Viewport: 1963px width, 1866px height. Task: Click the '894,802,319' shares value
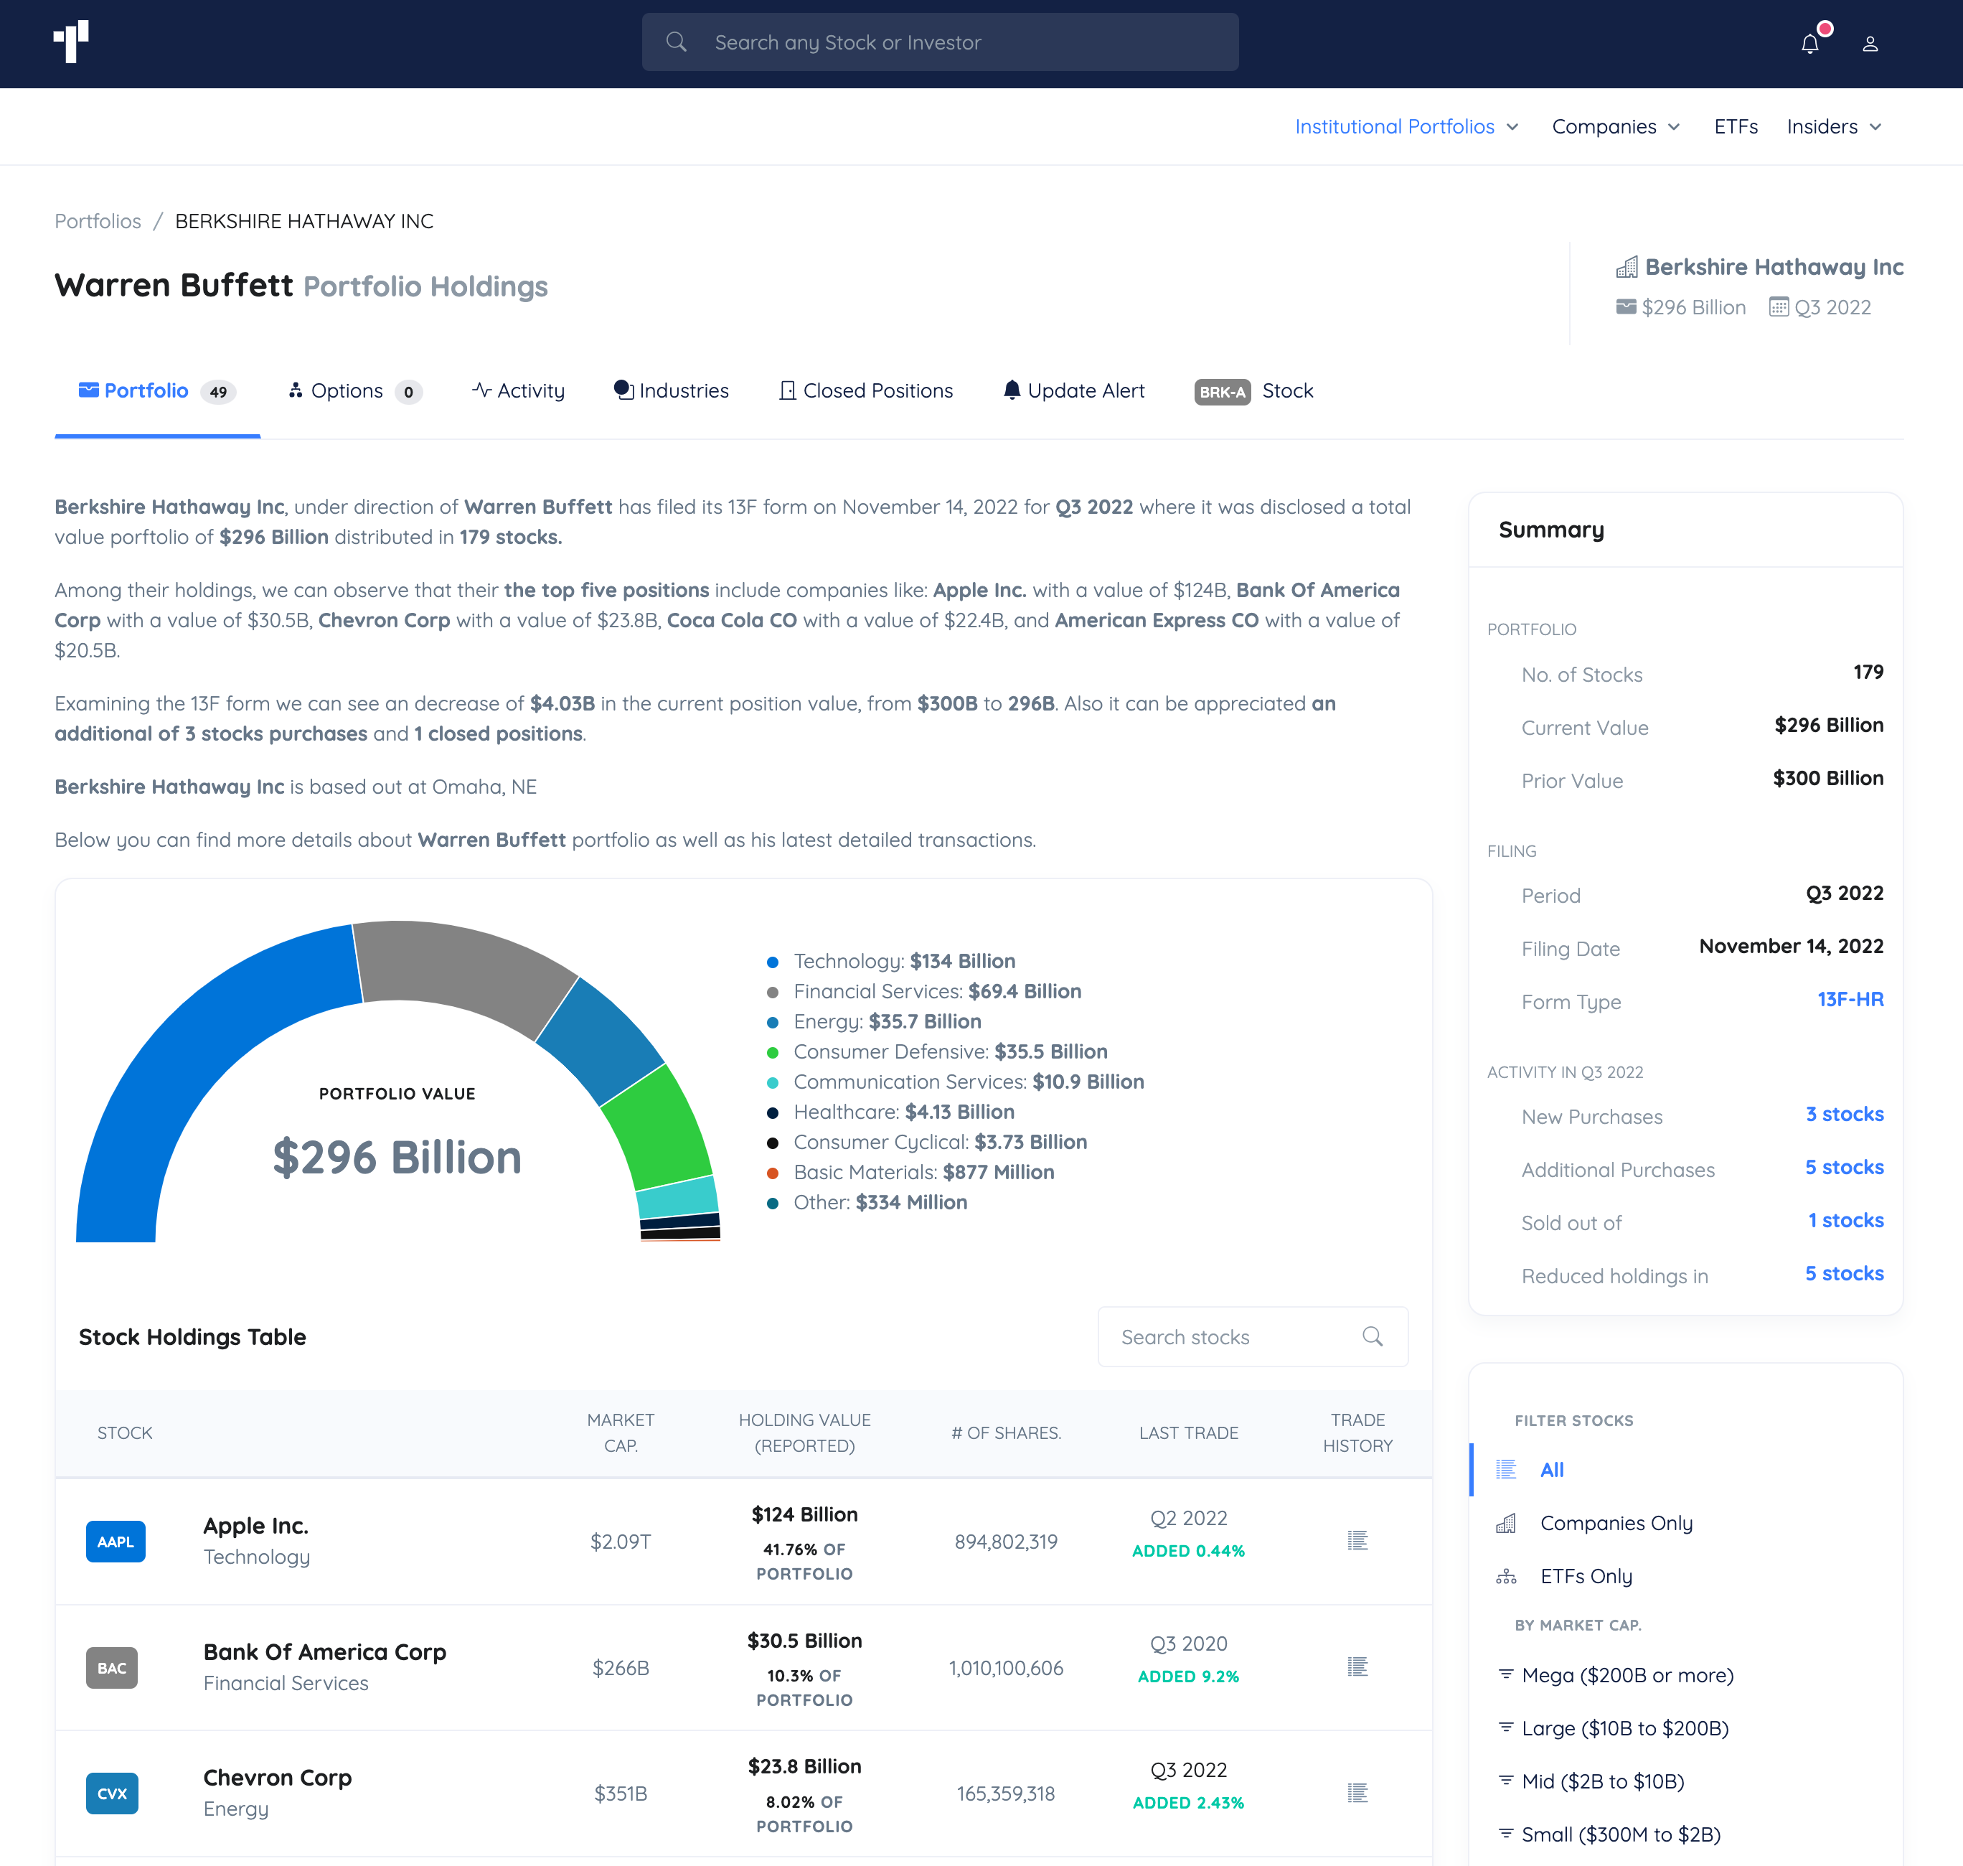1005,1541
